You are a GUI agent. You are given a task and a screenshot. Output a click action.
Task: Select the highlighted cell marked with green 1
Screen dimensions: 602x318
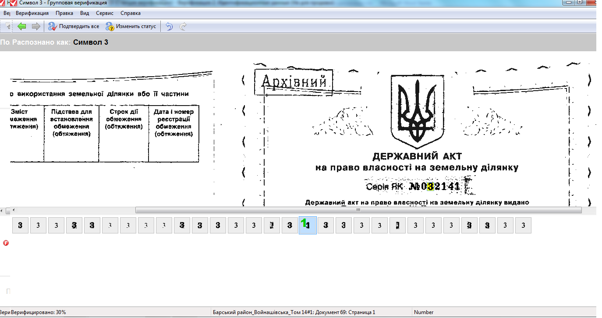(308, 225)
